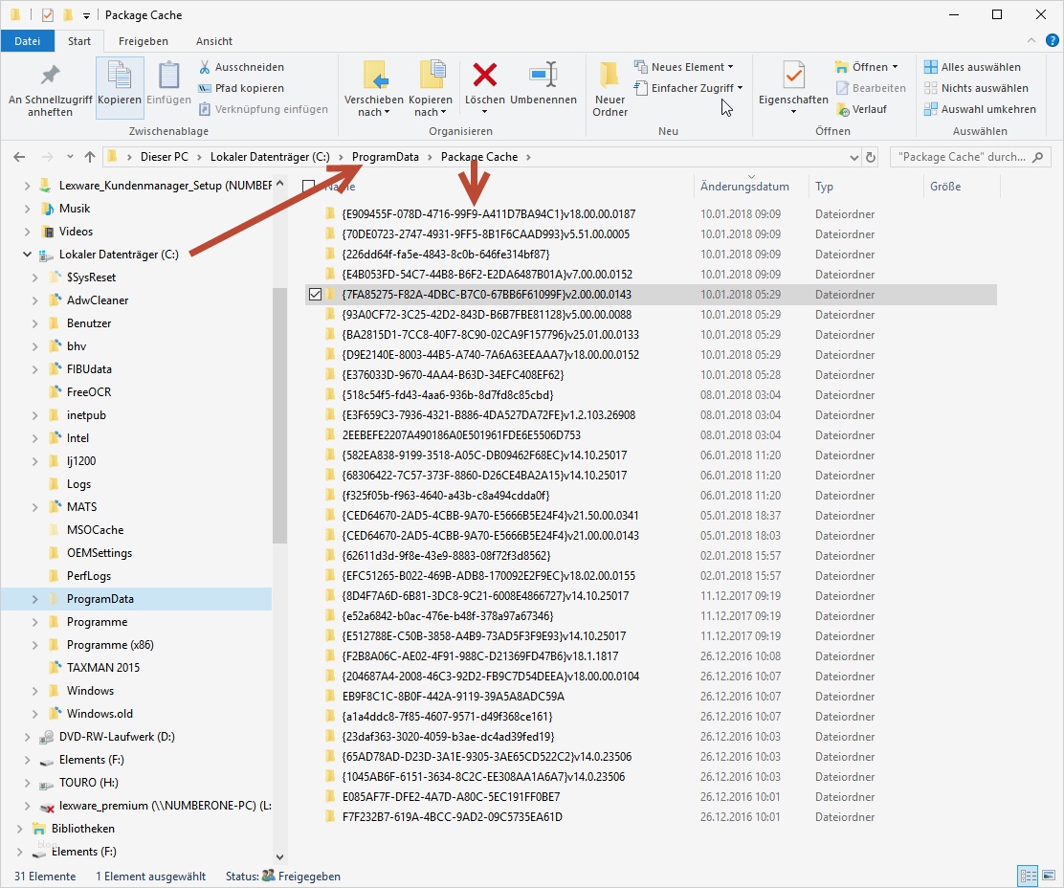
Task: Uncheck the {7FA85275-F82A...} folder checkbox
Action: coord(315,295)
